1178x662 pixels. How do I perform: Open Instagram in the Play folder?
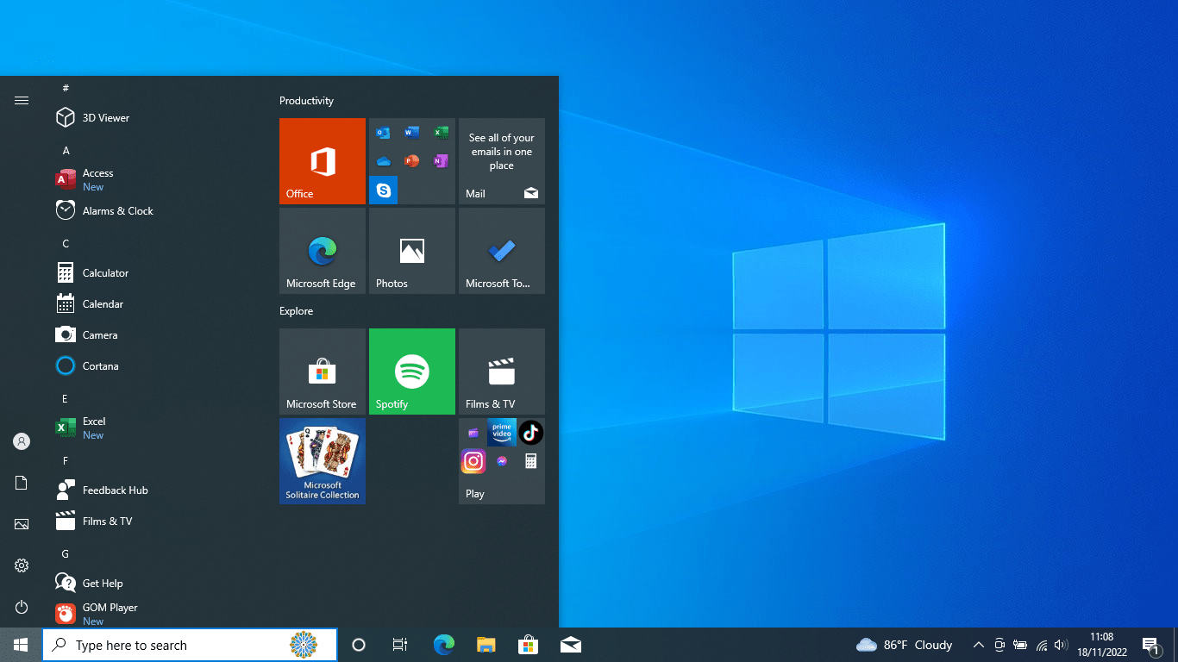click(x=473, y=461)
